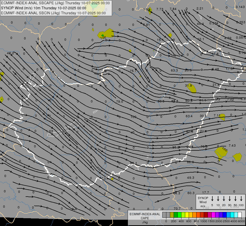Click the 44.4 value on the map
The width and height of the screenshot is (246, 226).
click(200, 24)
